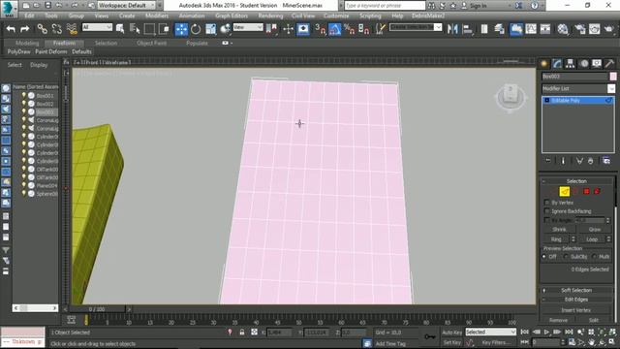Toggle selection lock icon in status bar
The width and height of the screenshot is (620, 349).
coord(242,332)
